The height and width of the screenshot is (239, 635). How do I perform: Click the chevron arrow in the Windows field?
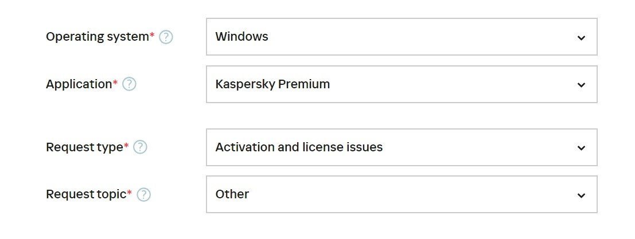(x=581, y=38)
